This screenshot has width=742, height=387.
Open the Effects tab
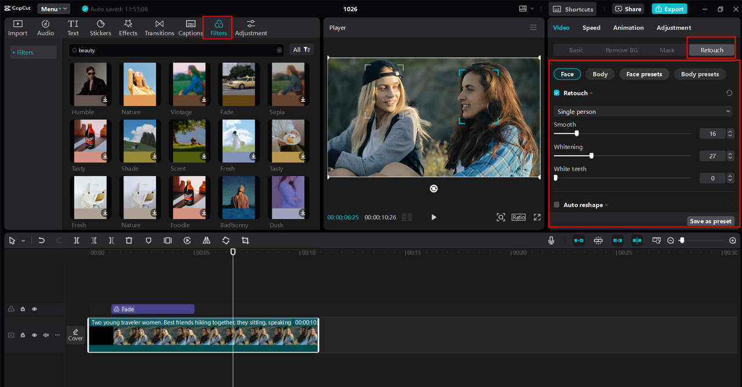pos(128,28)
